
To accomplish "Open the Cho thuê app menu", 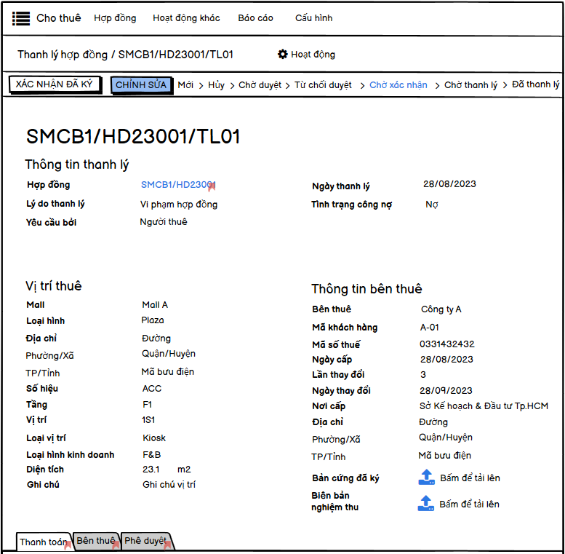I will [59, 18].
